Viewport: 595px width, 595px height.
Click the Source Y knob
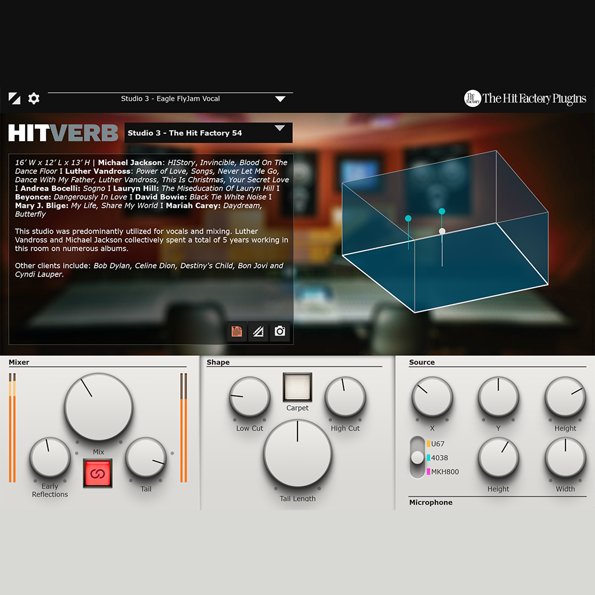(x=498, y=397)
